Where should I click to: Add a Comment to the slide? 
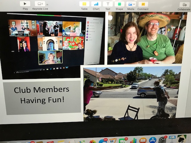tap(143, 4)
